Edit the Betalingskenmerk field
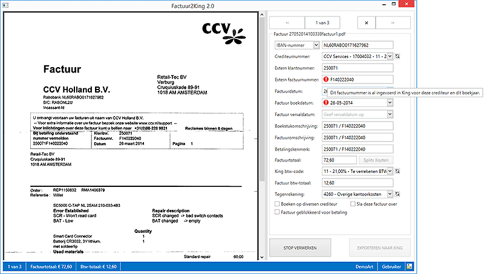Screen dimensions: 484x274 358,149
